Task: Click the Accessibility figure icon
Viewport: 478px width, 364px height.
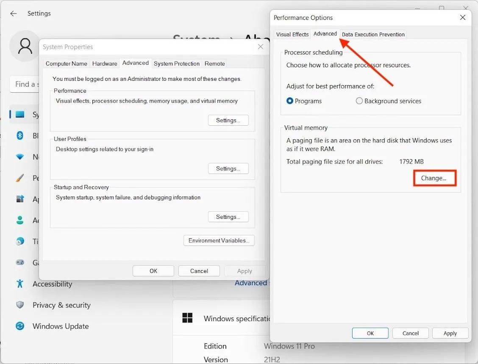Action: [x=20, y=284]
